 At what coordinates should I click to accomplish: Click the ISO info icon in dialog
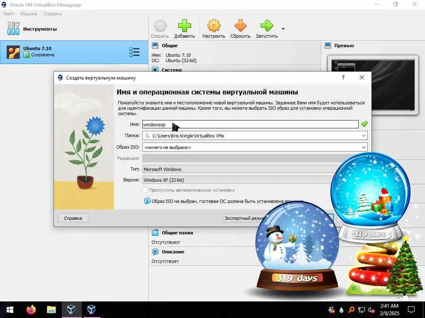147,201
